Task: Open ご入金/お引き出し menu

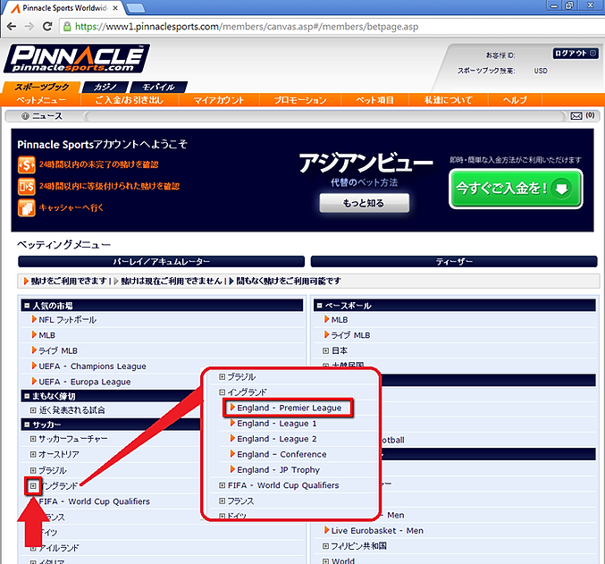Action: click(130, 100)
